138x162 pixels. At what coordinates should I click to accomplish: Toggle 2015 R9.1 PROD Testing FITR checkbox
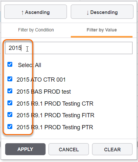coord(10,115)
